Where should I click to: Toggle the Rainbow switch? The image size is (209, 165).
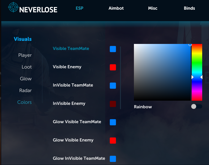coord(197,106)
